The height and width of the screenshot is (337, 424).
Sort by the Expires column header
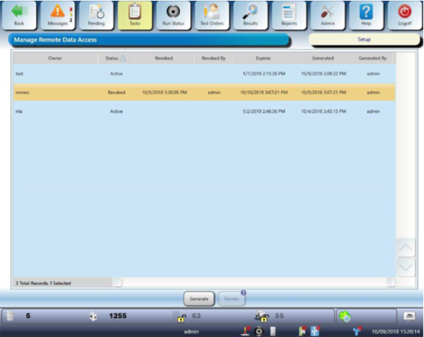click(263, 59)
